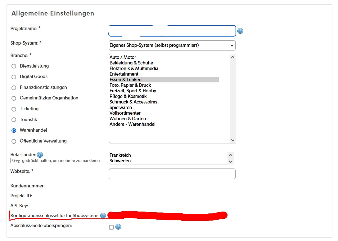Select Frankreich in Beta-Länder list
The height and width of the screenshot is (241, 338).
(120, 155)
